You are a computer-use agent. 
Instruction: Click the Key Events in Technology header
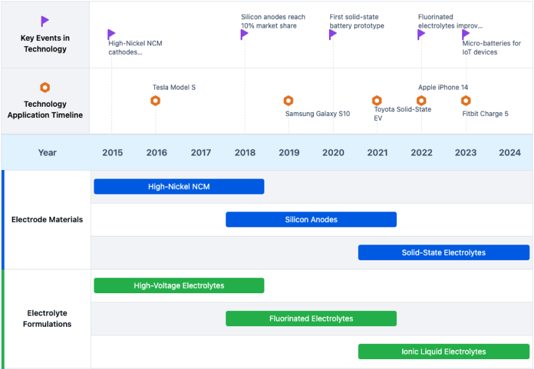pos(45,43)
